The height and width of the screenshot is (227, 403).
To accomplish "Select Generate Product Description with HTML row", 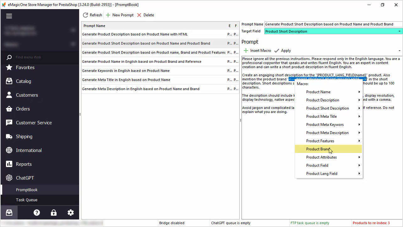I will 160,34.
